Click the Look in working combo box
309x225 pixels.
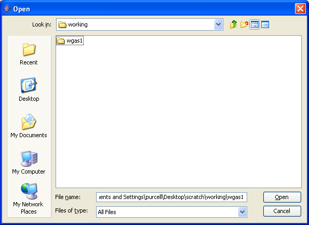pos(140,24)
